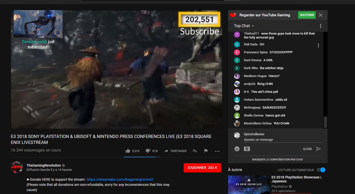Open the chat options three-dot menu
355x194 pixels.
coord(320,26)
